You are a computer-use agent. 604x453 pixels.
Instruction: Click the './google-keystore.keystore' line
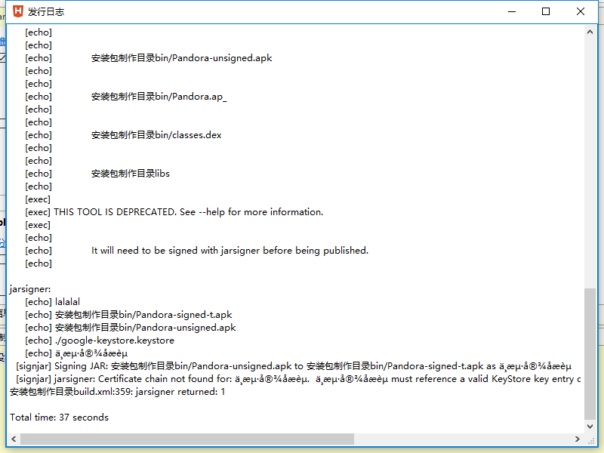pos(100,341)
